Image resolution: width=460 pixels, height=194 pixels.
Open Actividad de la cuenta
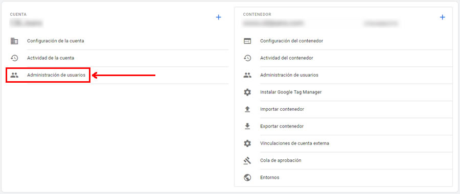click(x=51, y=58)
